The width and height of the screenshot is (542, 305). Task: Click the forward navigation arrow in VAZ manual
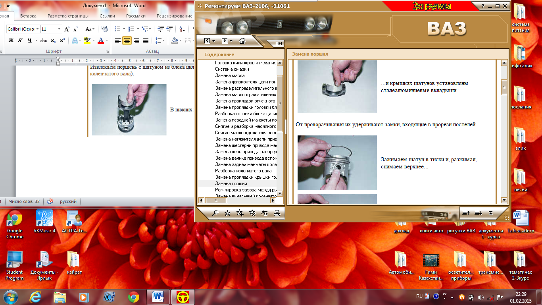(224, 41)
